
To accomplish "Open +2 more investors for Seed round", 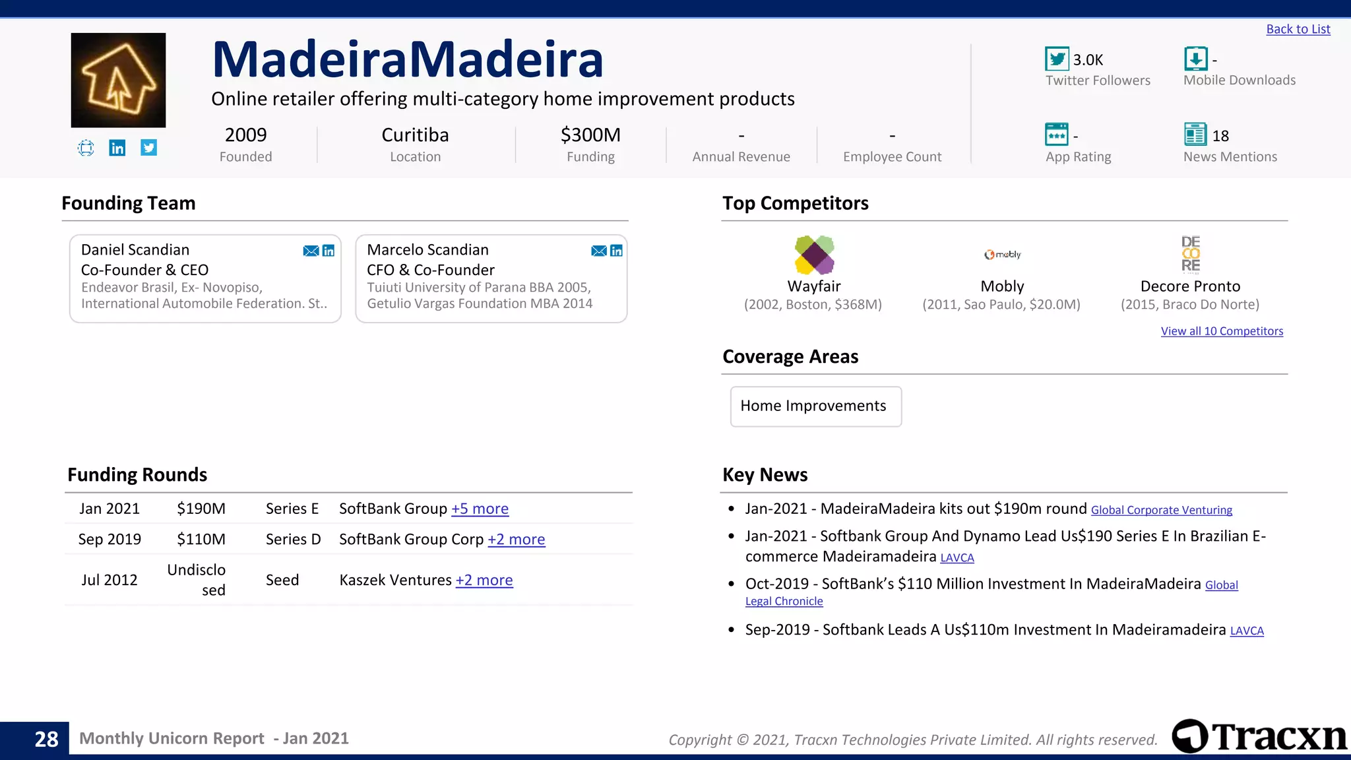I will 484,580.
